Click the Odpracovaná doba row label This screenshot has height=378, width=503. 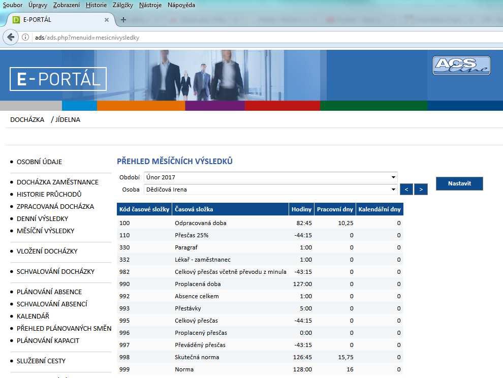(x=201, y=223)
